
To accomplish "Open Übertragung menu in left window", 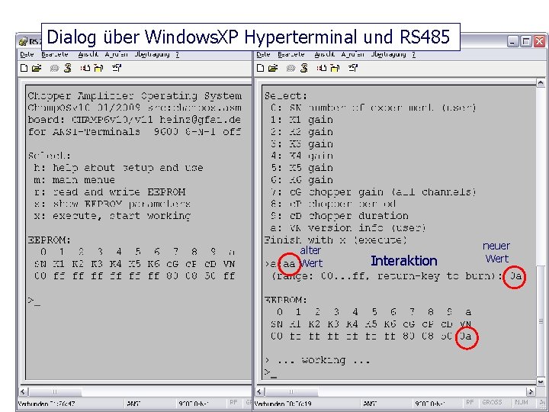I will 152,54.
